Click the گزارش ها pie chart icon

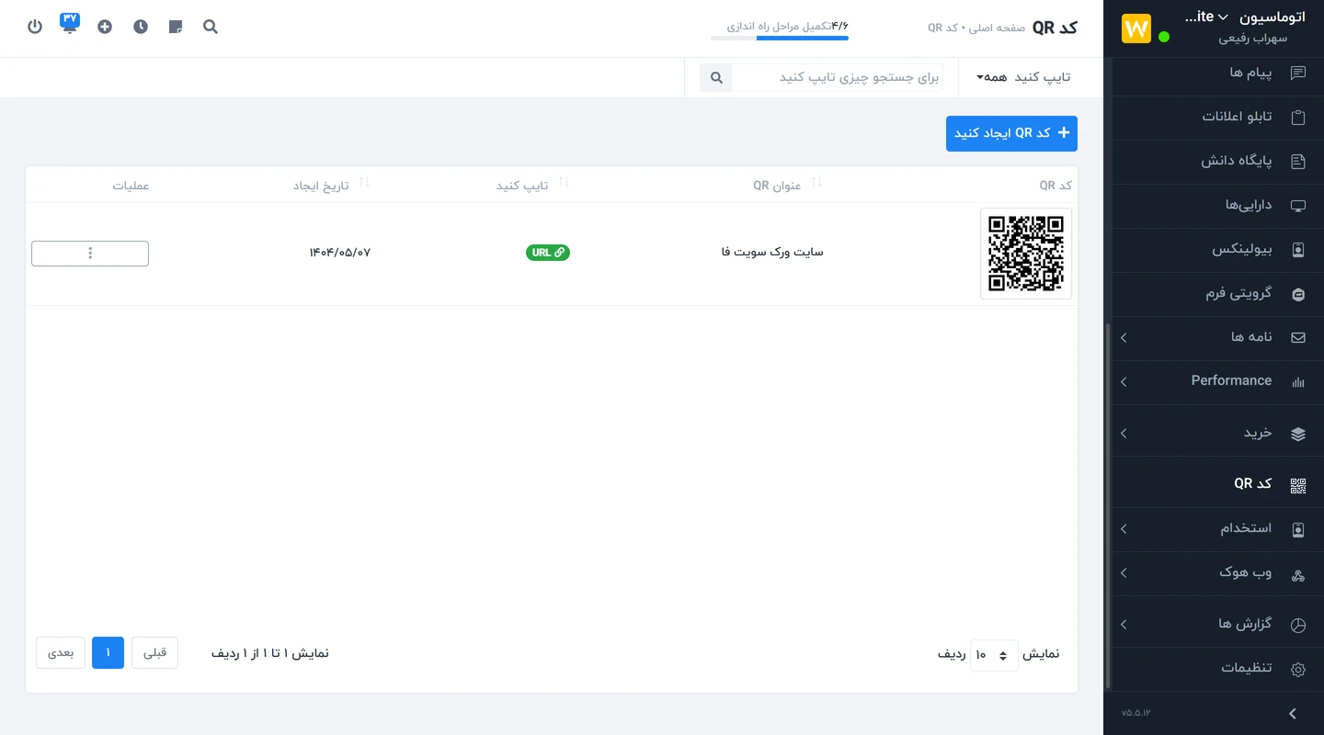click(1298, 625)
